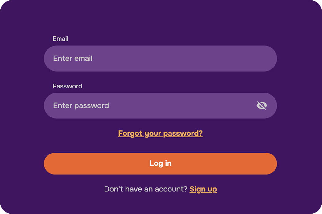Viewport: 322px width, 214px height.
Task: Start password recovery via Forgot your password?
Action: [160, 133]
